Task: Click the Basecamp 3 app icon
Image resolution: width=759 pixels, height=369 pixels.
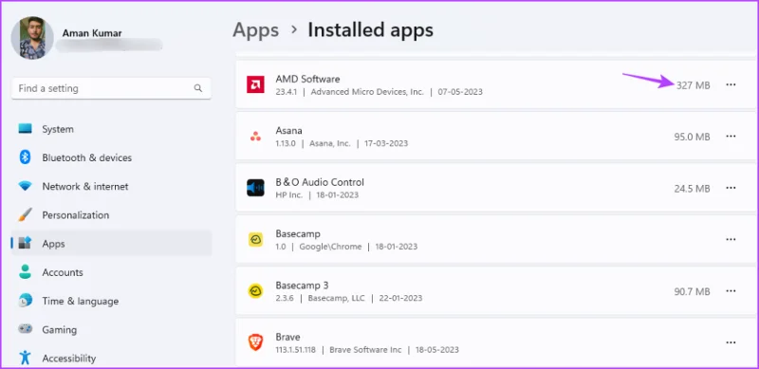Action: (255, 291)
